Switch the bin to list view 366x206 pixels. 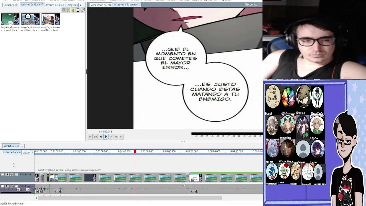pyautogui.click(x=77, y=10)
